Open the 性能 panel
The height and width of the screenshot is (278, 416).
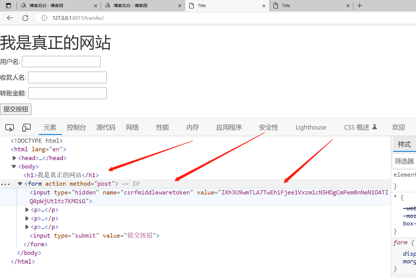pos(163,128)
